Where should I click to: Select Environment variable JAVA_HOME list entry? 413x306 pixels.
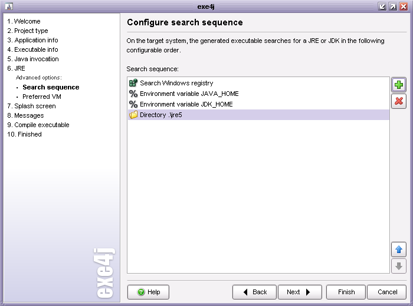(189, 94)
